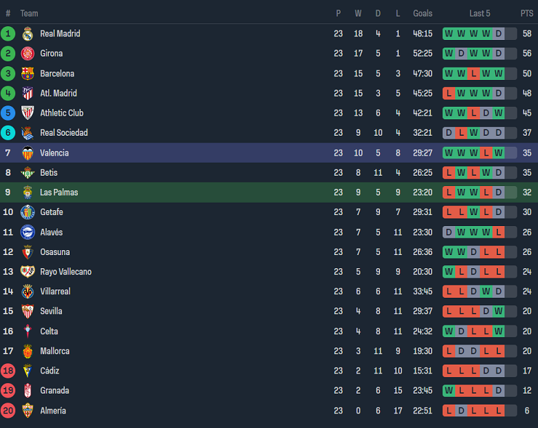Open the Getafe team link
The height and width of the screenshot is (428, 538).
[x=52, y=212]
